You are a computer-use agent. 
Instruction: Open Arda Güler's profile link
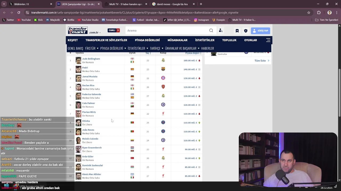88,157
